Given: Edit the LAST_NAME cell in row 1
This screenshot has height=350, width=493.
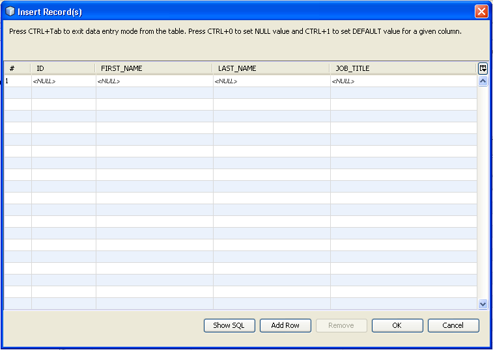Looking at the screenshot, I should [x=272, y=81].
